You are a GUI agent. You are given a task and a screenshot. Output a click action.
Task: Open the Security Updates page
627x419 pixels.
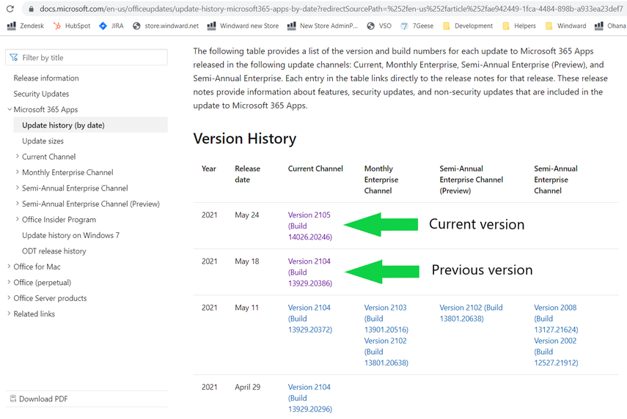pos(41,94)
